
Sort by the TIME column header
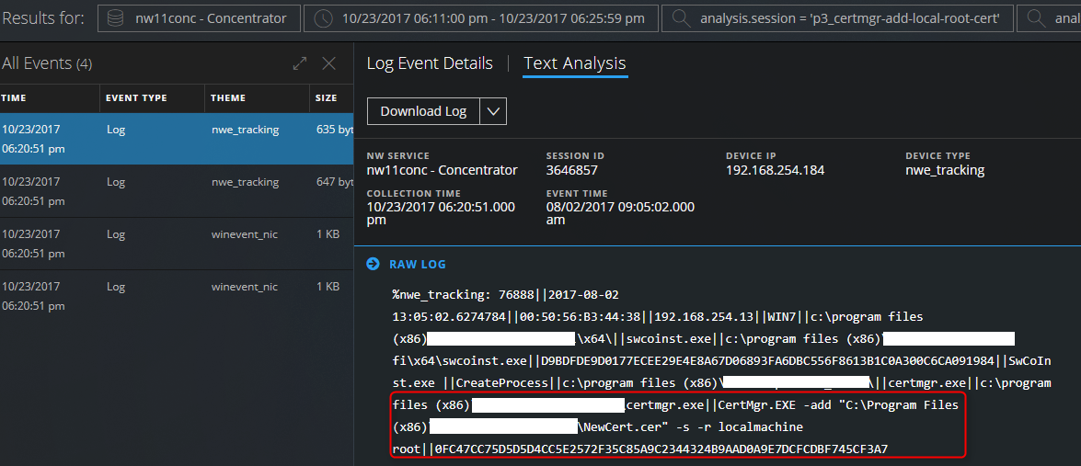tap(14, 97)
